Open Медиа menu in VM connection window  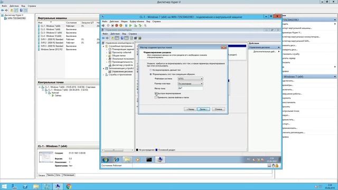[124, 22]
